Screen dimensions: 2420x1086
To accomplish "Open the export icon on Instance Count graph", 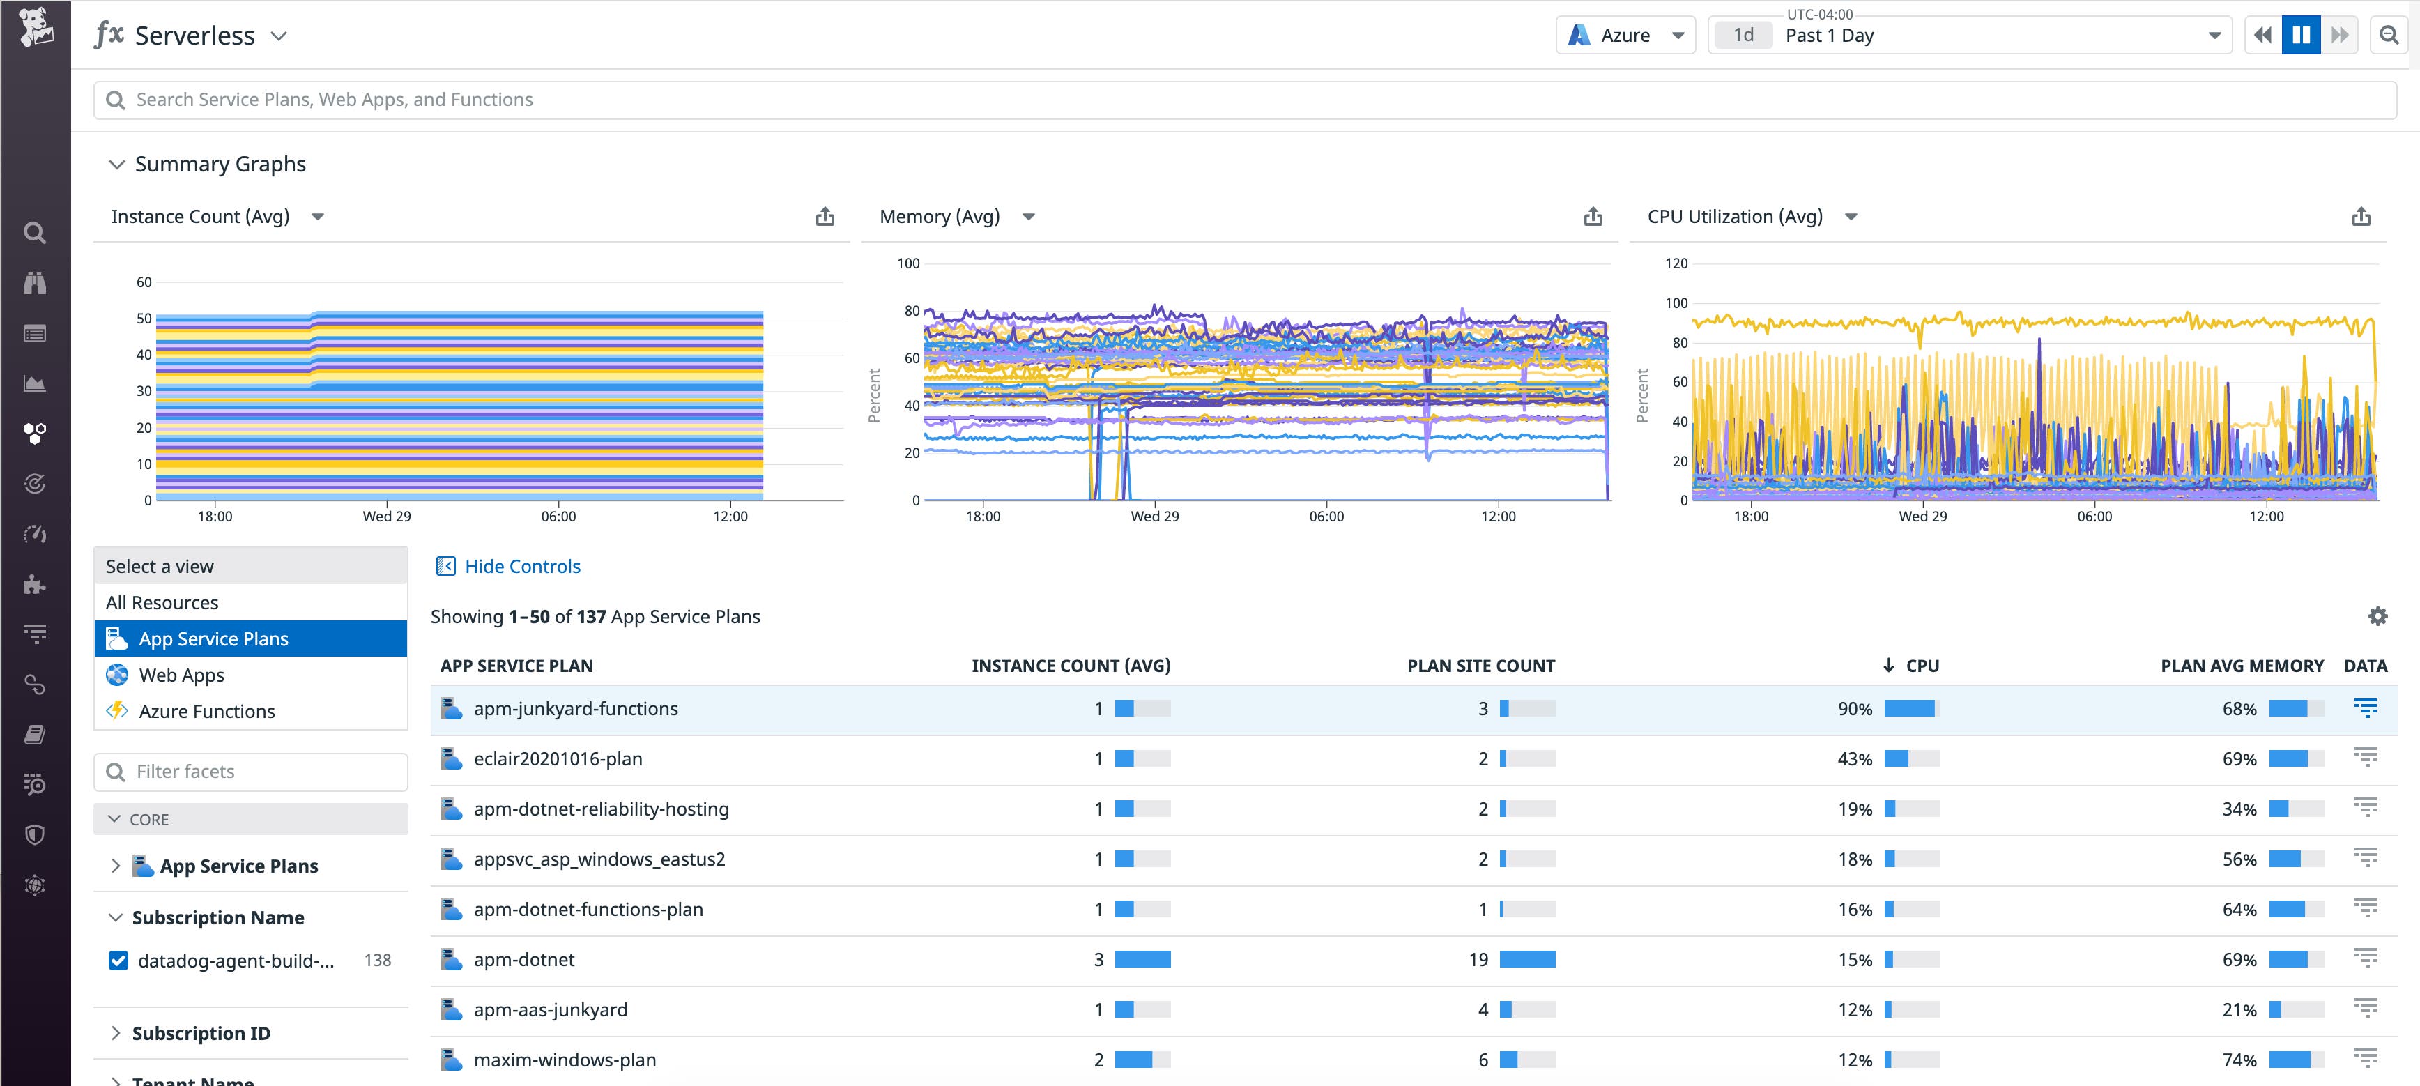I will tap(824, 215).
